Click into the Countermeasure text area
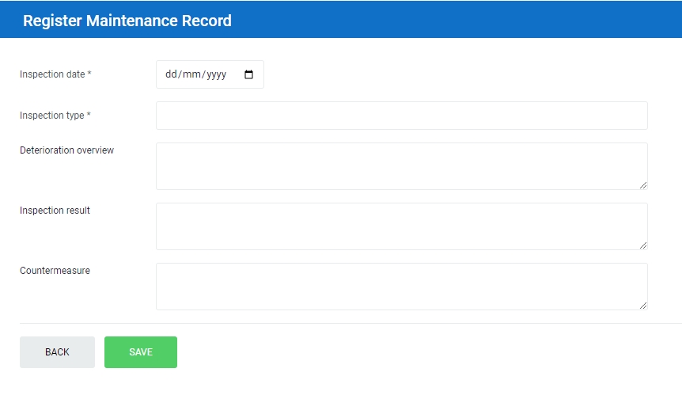Screen dimensions: 682x414 (x=401, y=287)
